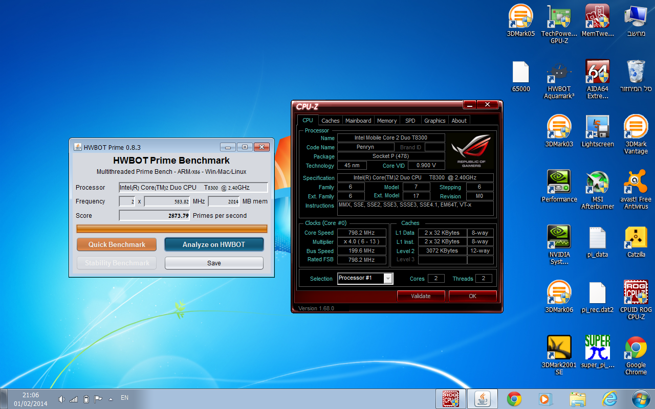This screenshot has width=655, height=409.
Task: Open the EN language indicator
Action: click(x=124, y=397)
